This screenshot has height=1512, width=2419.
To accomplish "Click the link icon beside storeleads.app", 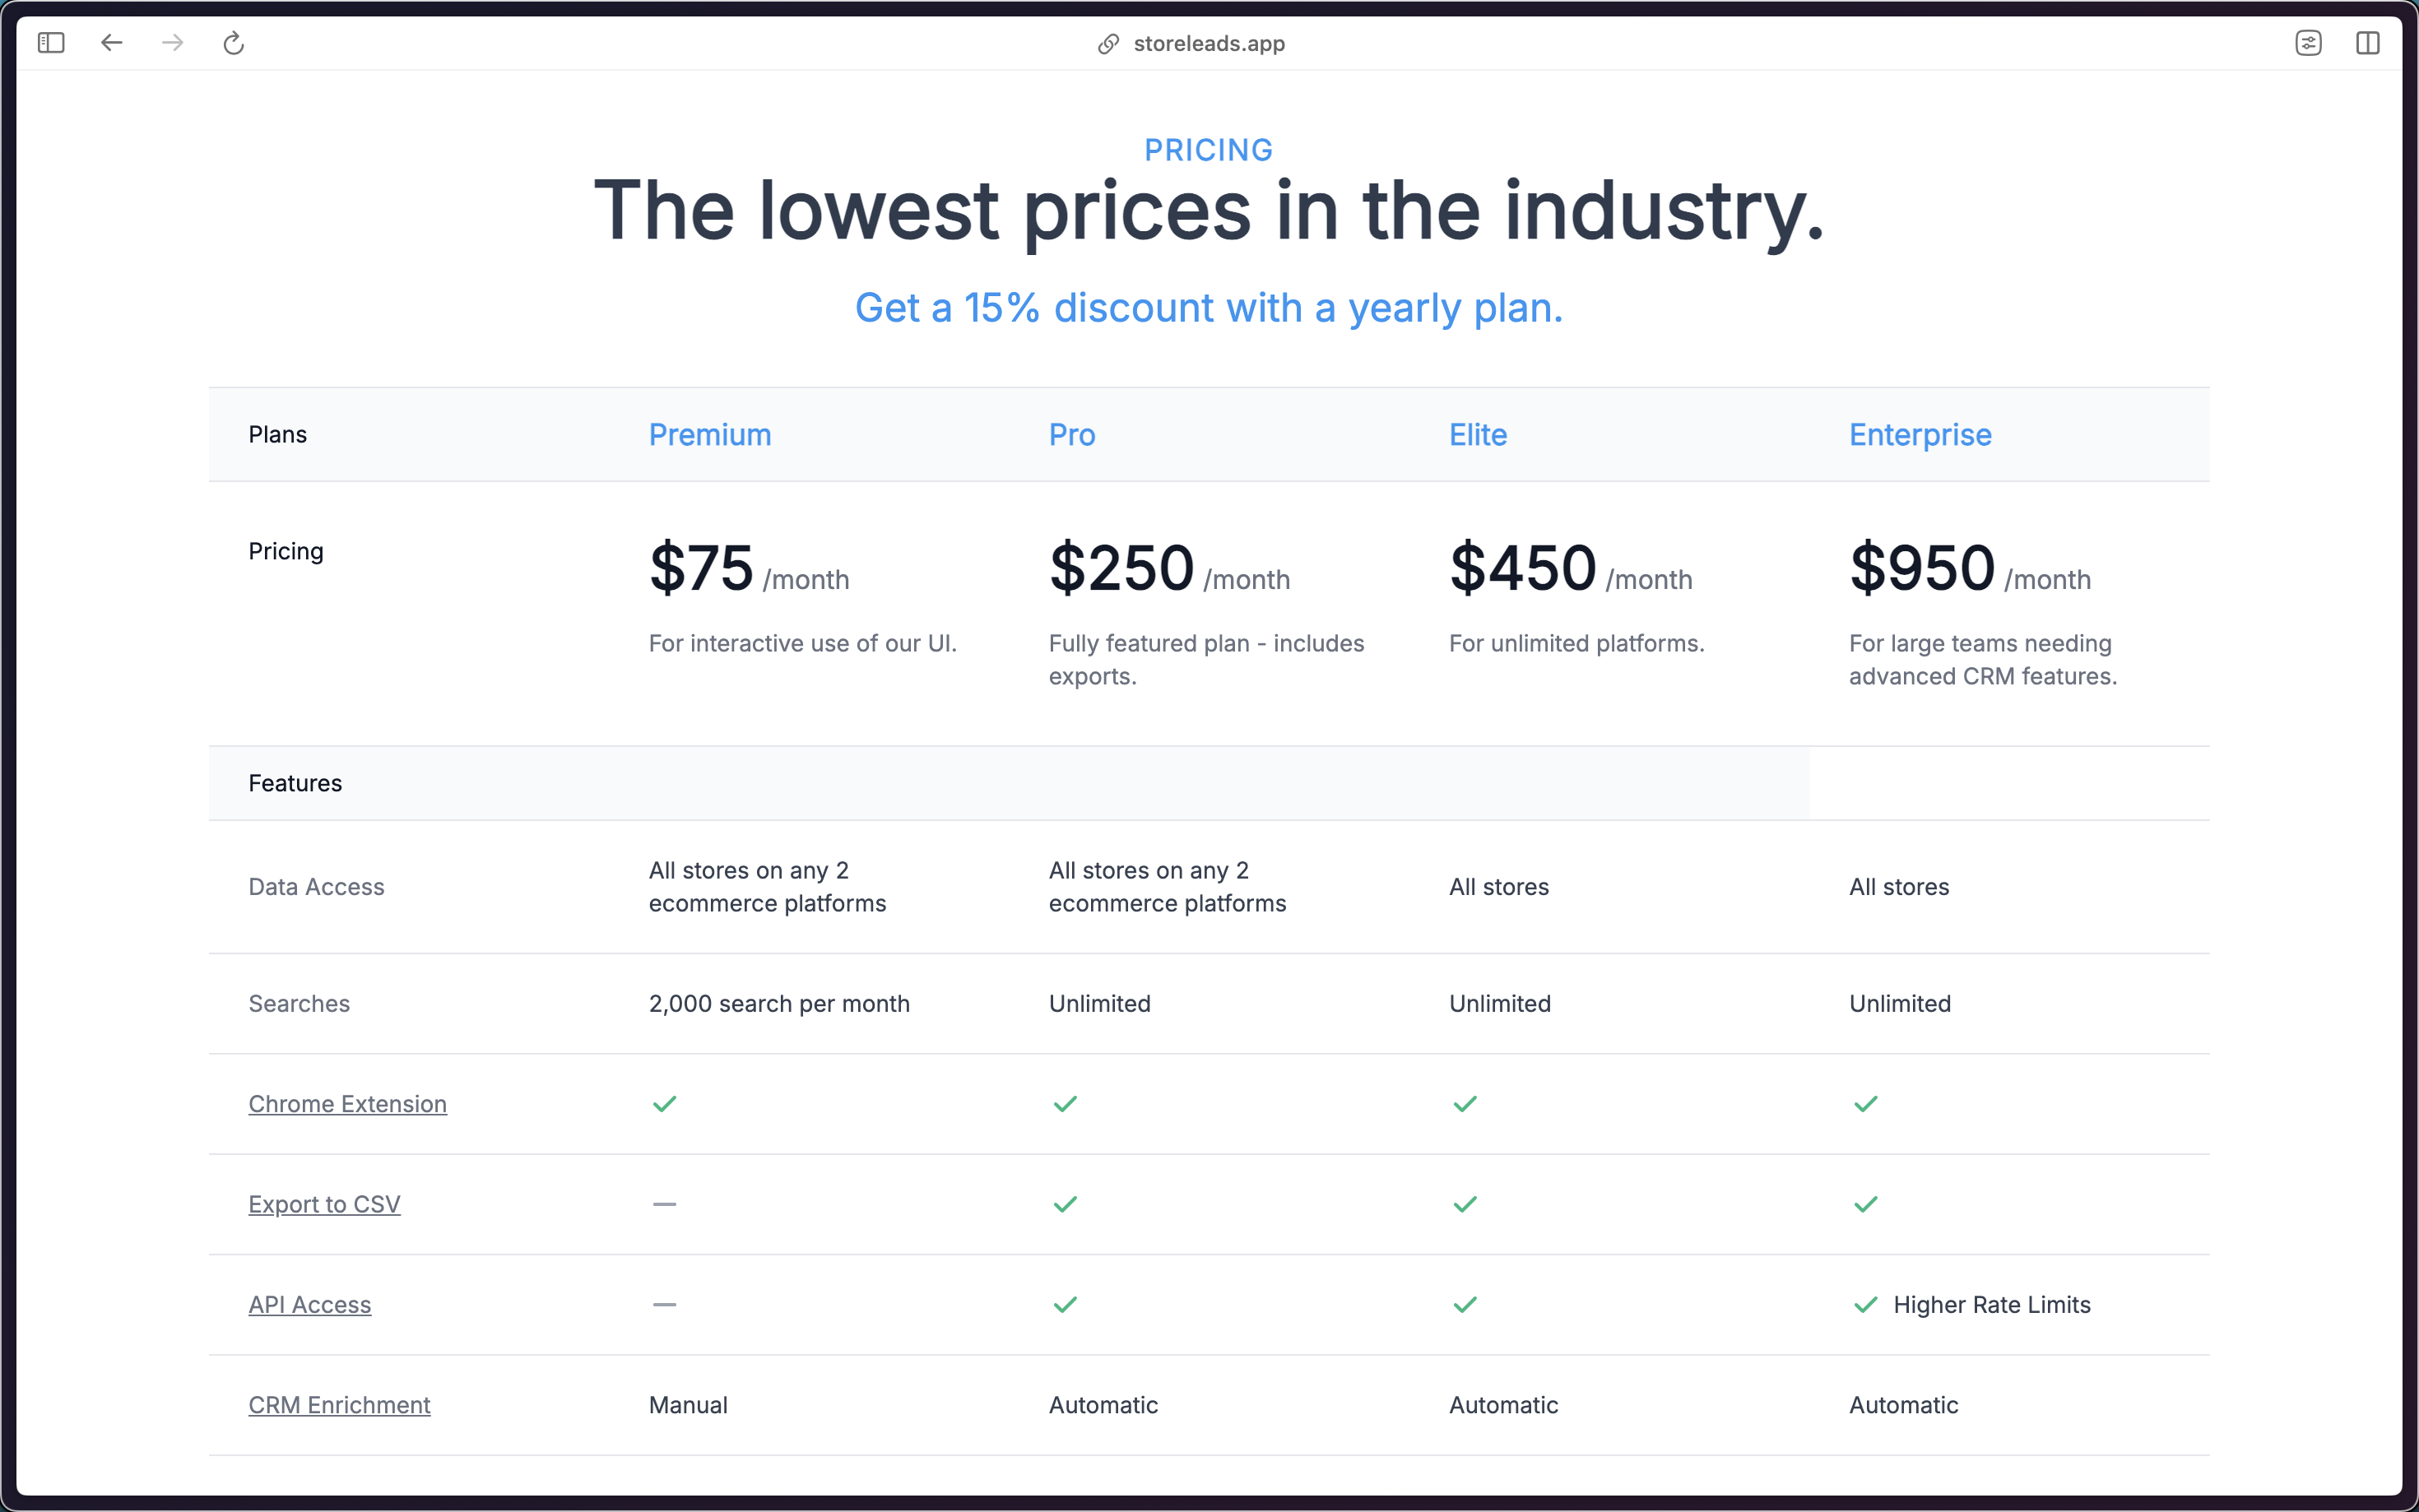I will point(1108,44).
